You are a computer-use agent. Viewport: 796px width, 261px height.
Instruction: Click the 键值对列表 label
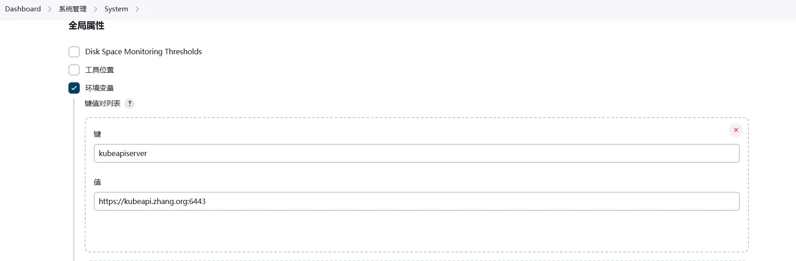[103, 104]
